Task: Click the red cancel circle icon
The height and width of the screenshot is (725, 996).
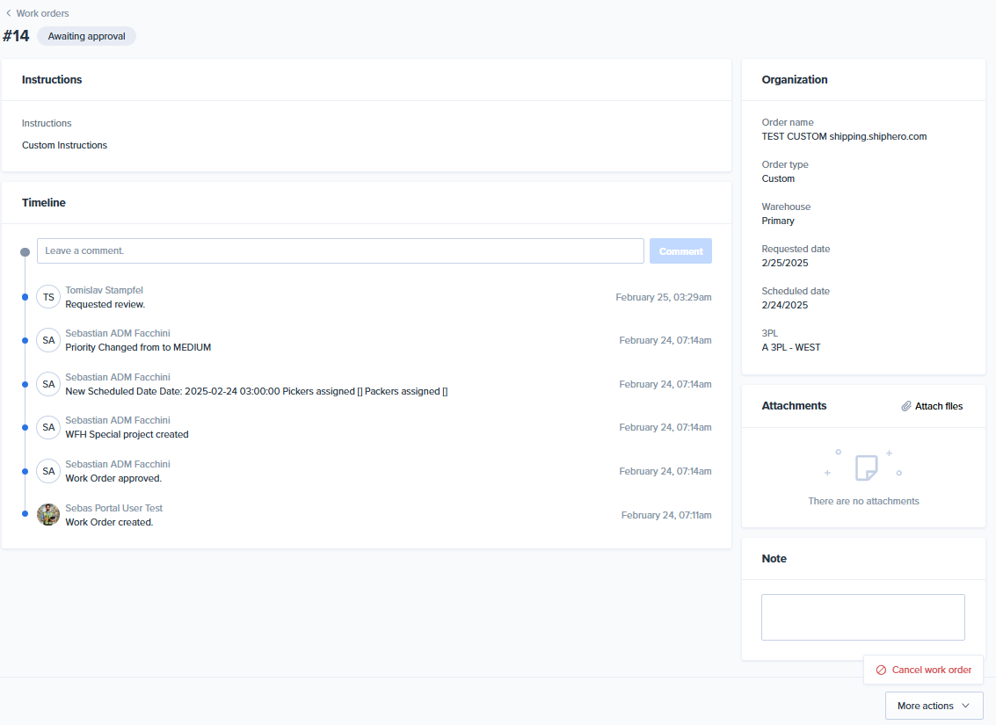Action: pos(881,670)
